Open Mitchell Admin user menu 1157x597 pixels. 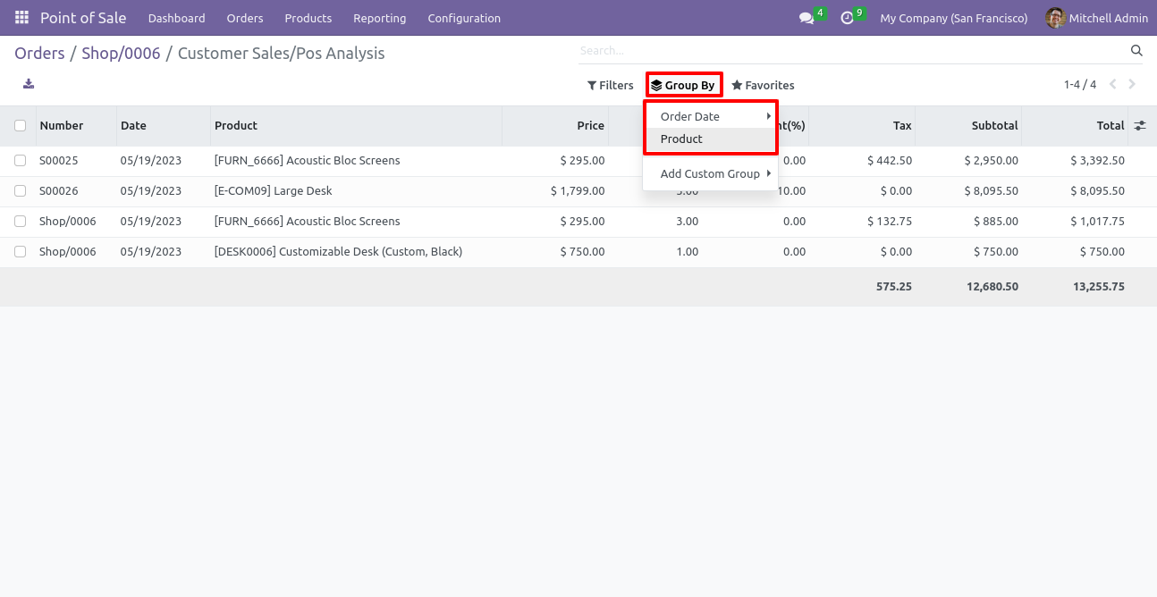point(1097,18)
